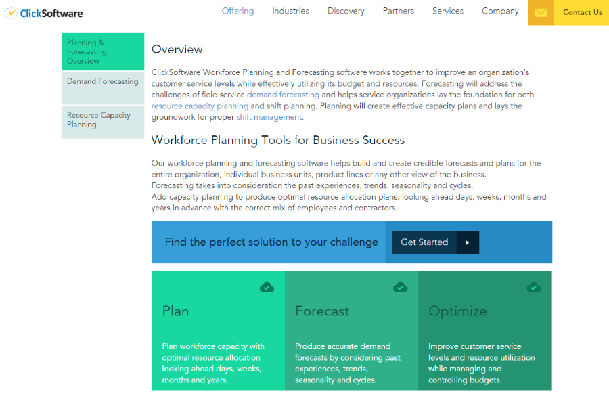Screen dimensions: 609x406
Task: Click the Get Started button
Action: coord(425,242)
